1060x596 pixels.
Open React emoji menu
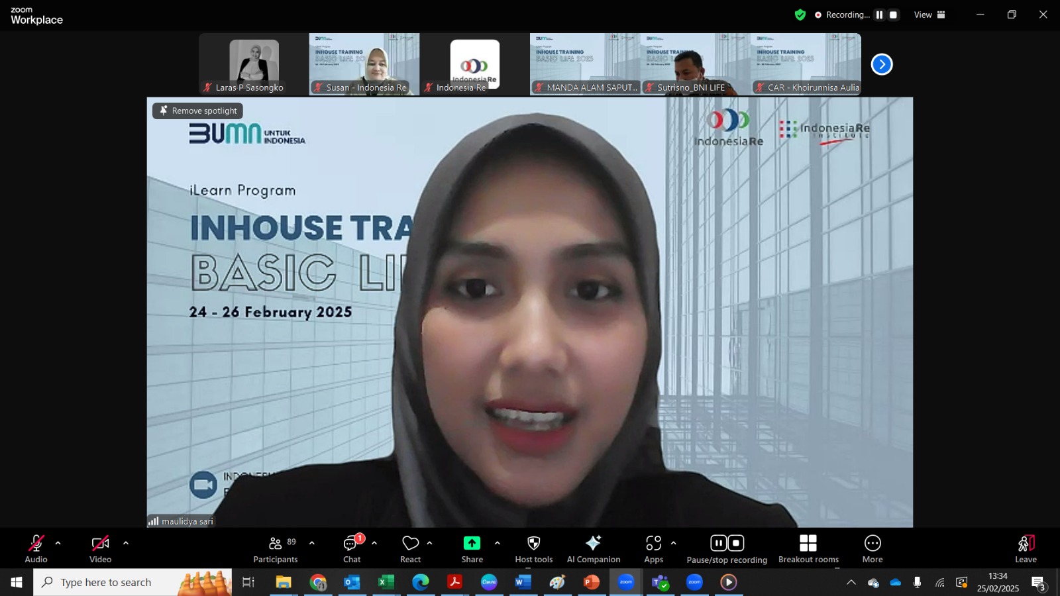point(411,549)
